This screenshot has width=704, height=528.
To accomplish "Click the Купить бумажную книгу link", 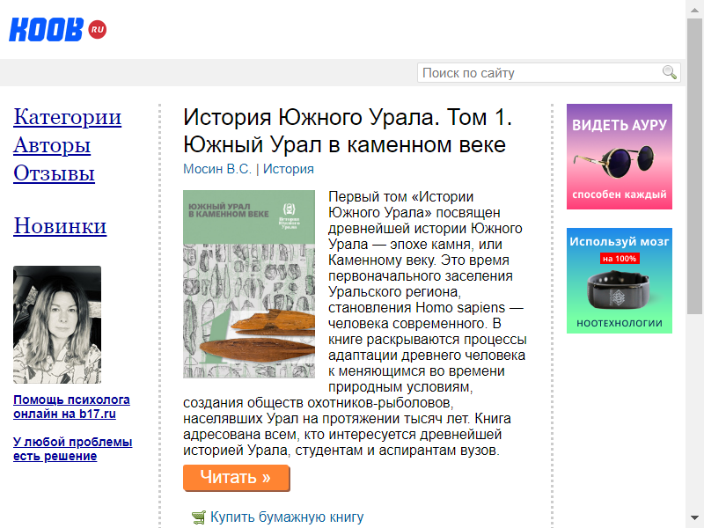I will pyautogui.click(x=287, y=517).
